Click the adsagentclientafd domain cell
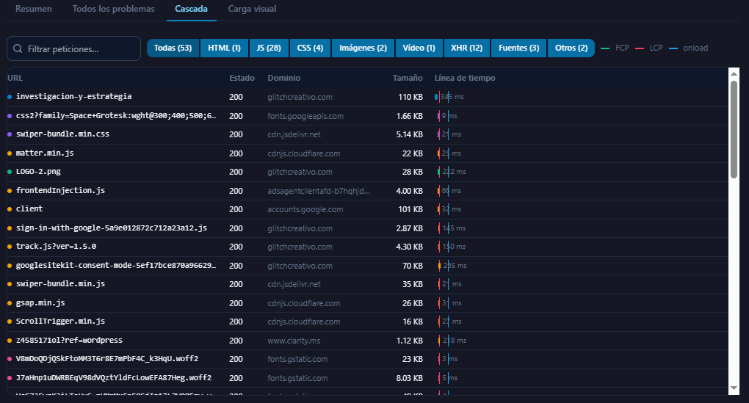749x403 pixels. (x=319, y=191)
